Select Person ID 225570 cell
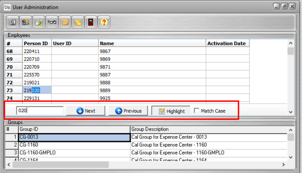 point(37,75)
